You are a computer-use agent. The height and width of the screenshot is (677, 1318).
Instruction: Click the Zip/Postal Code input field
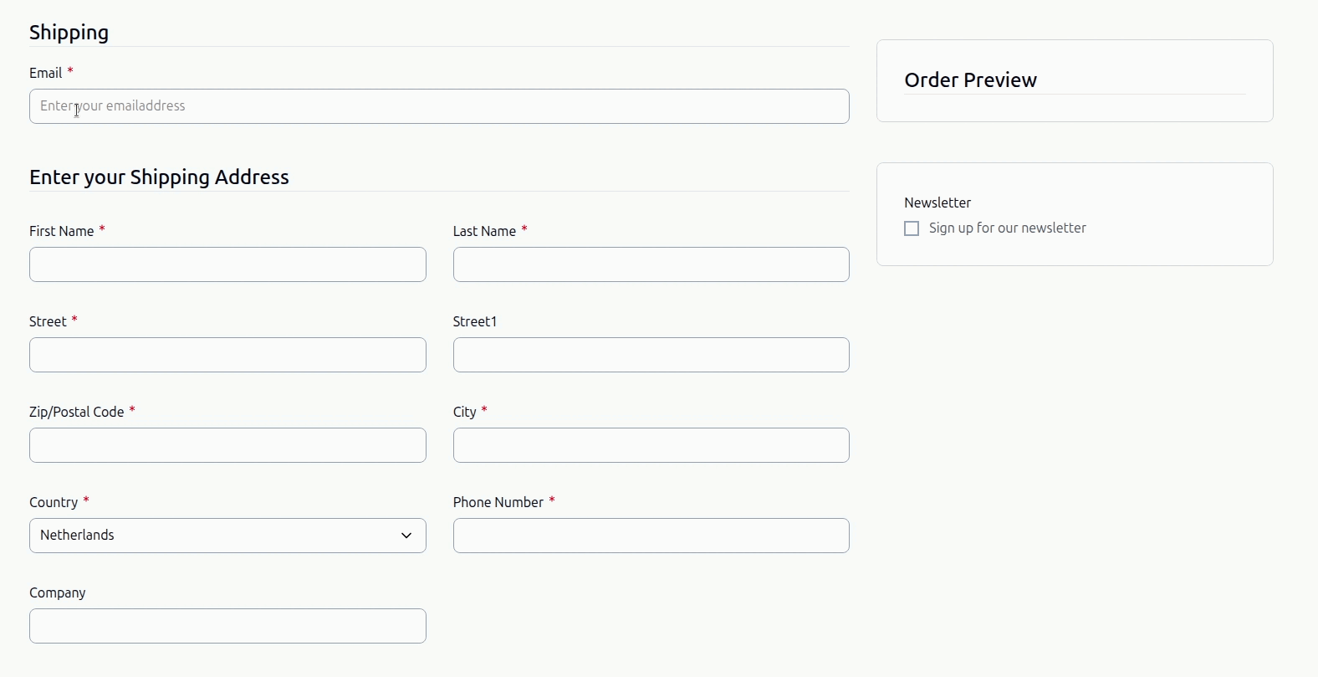point(227,445)
